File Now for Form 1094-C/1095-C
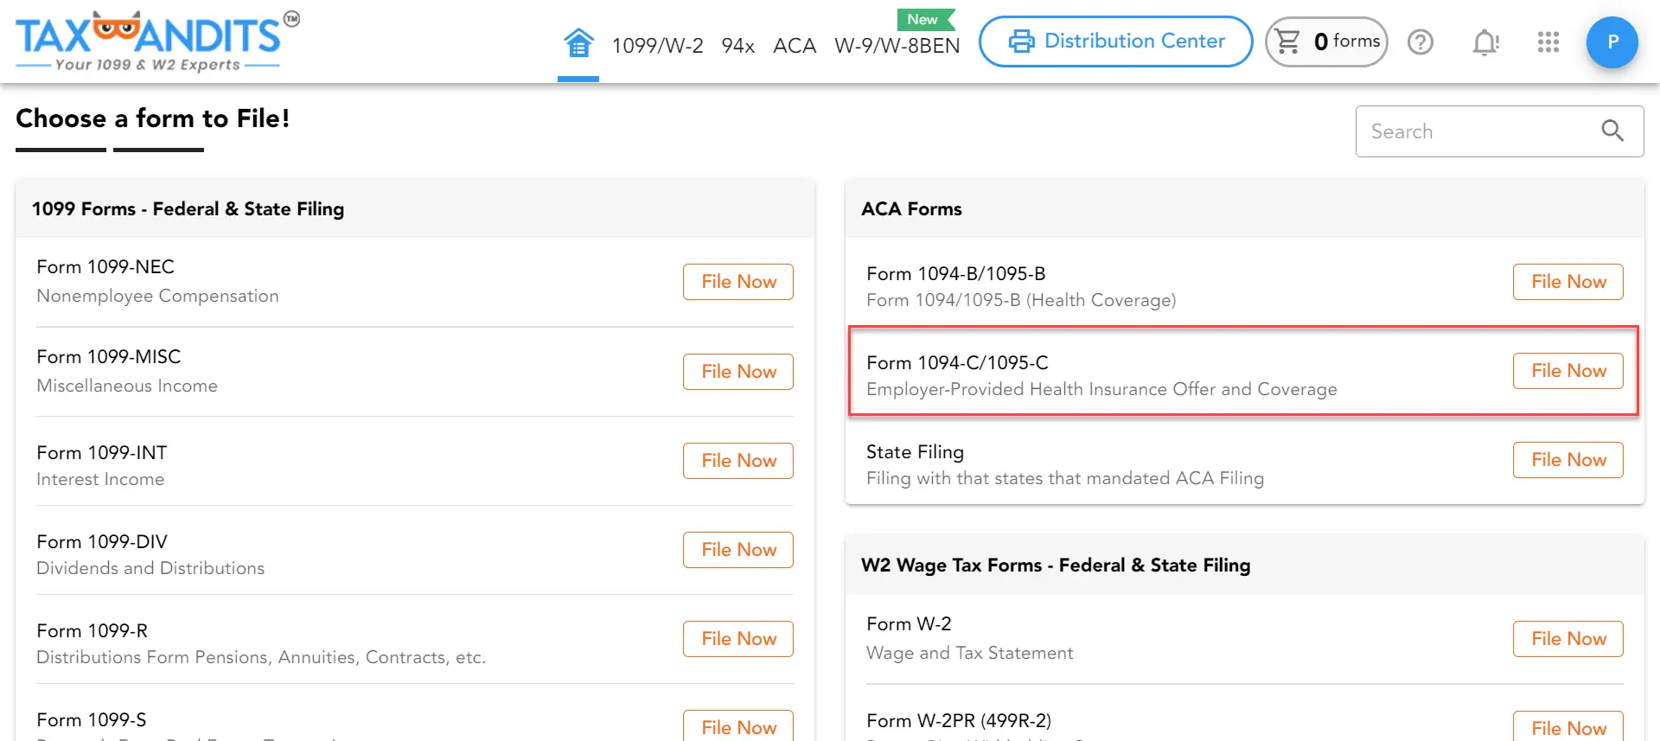 (1568, 371)
